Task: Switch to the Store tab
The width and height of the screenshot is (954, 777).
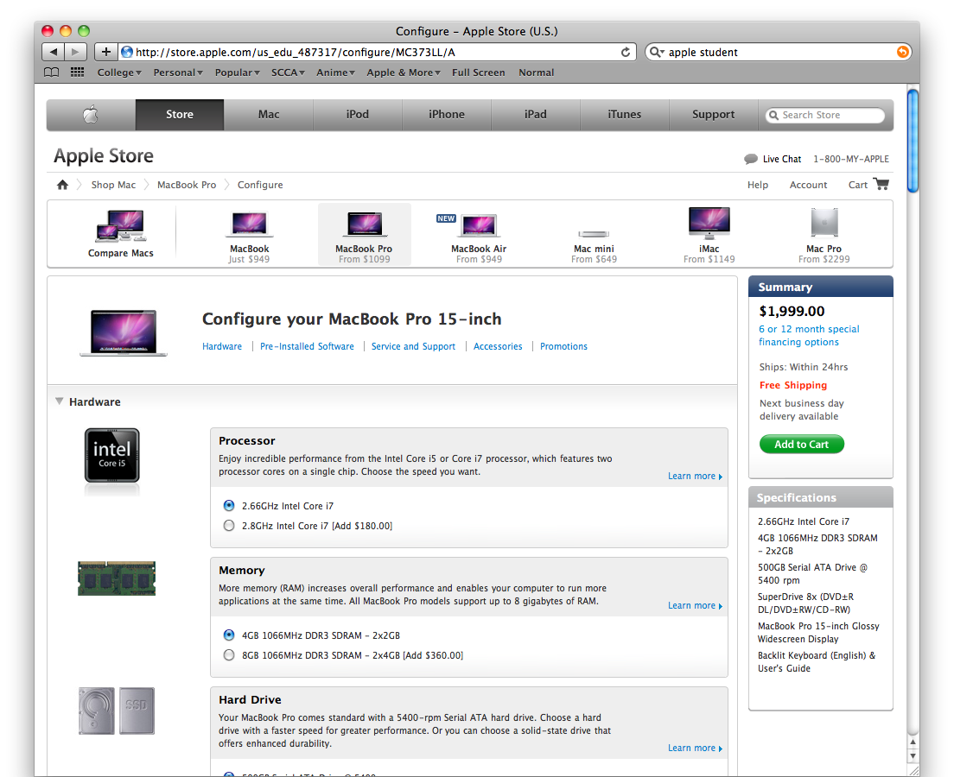Action: [x=180, y=114]
